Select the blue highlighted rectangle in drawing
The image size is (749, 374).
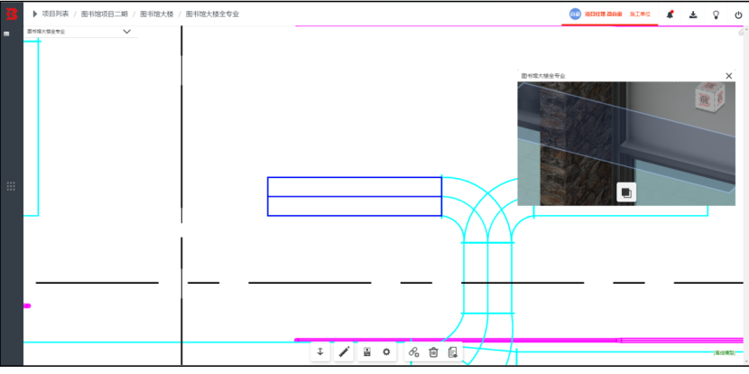tap(355, 197)
